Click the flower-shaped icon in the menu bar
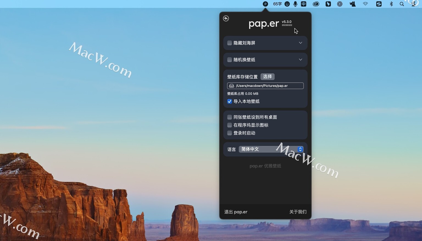The height and width of the screenshot is (241, 422). point(340,4)
